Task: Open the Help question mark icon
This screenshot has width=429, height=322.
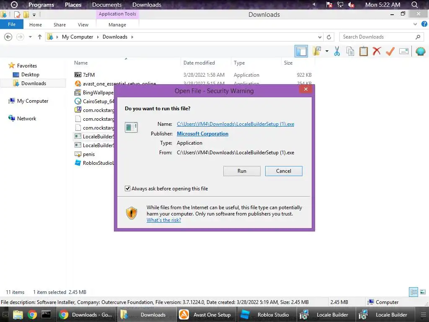Action: point(424,24)
